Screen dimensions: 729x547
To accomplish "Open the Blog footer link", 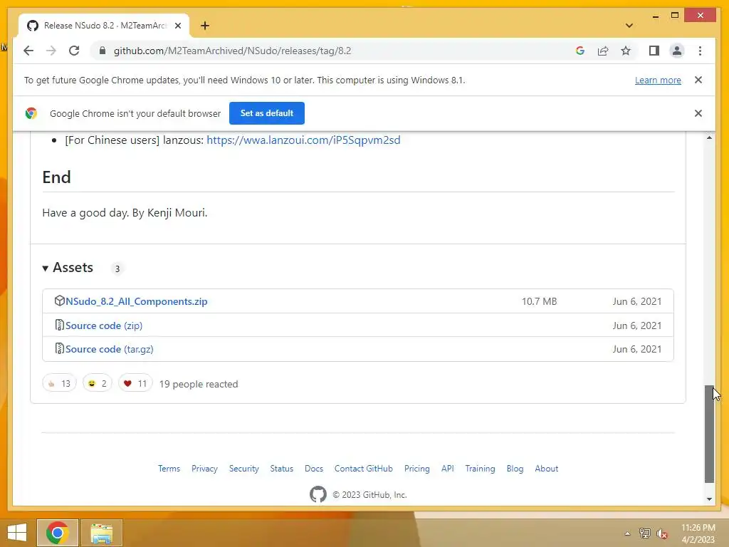I will pos(515,469).
